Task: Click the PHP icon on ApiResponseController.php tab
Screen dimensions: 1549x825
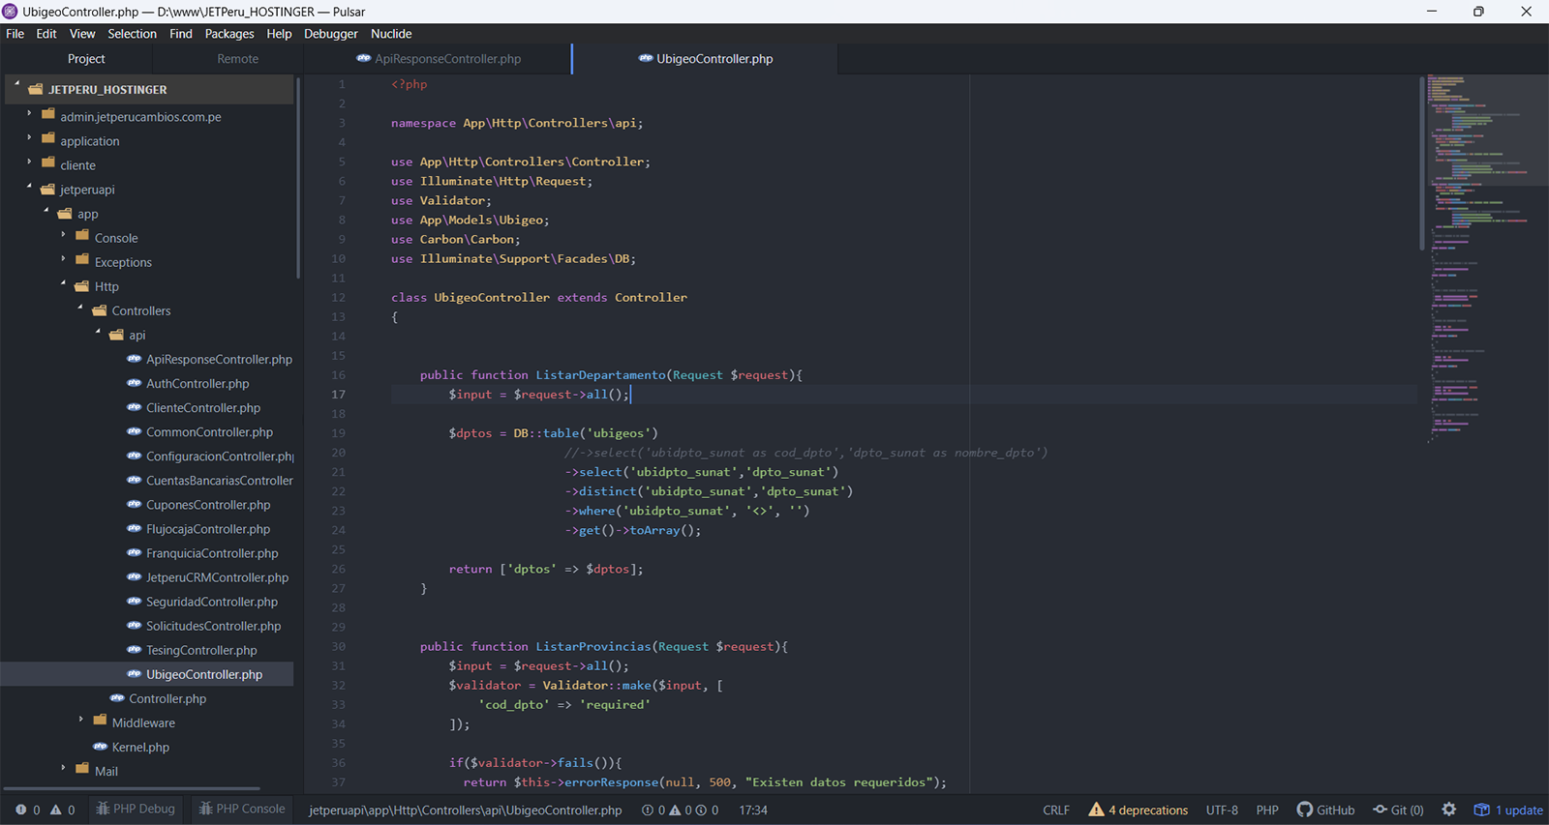Action: click(x=364, y=58)
